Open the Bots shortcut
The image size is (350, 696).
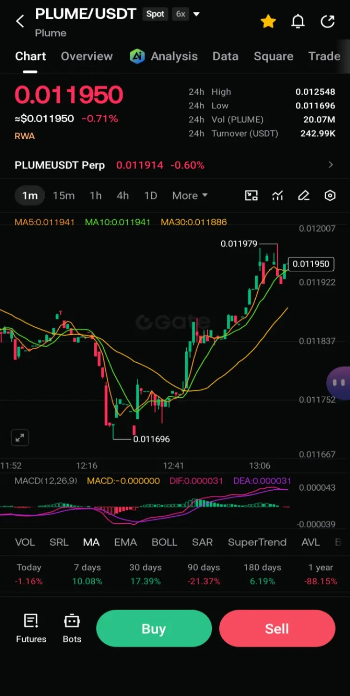tap(72, 628)
